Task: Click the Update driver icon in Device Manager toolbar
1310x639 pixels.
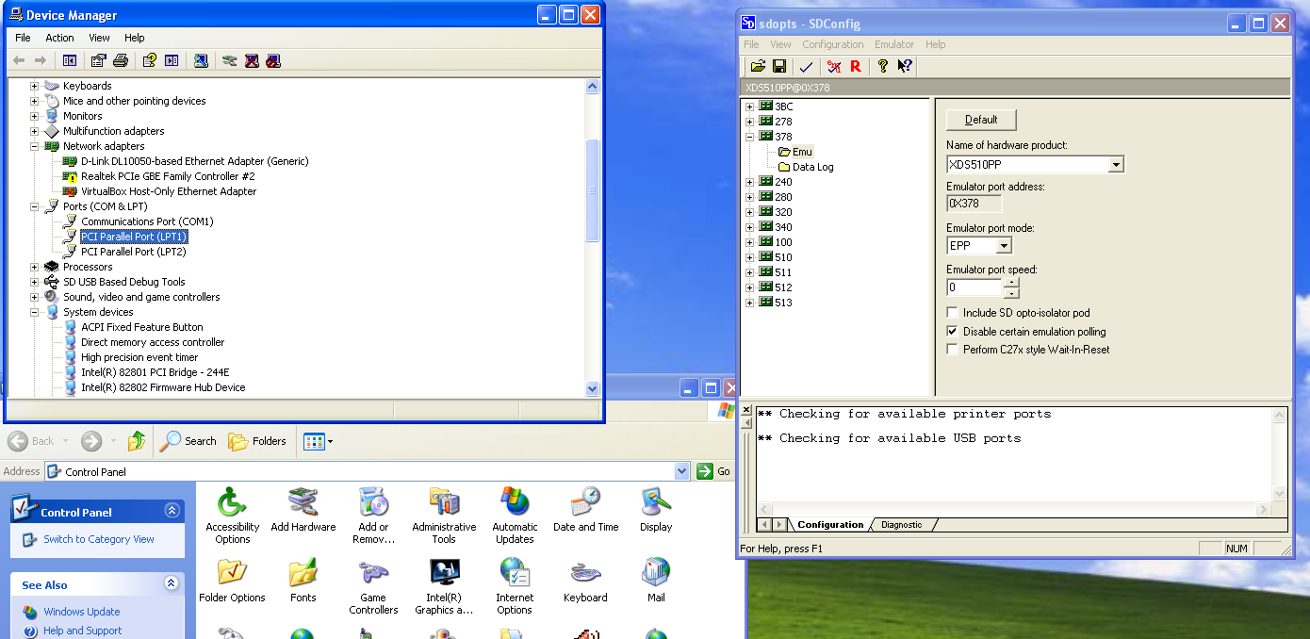Action: coord(229,60)
